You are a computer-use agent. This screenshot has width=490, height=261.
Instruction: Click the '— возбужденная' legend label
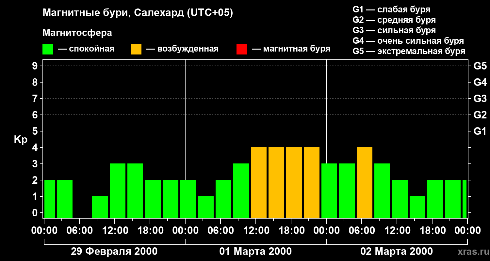[182, 49]
